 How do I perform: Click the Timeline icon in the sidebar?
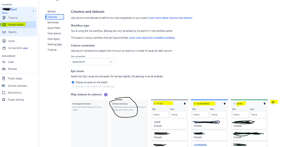4,18
